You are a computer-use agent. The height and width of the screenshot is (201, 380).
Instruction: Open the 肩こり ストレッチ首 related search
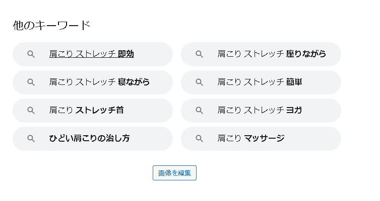pyautogui.click(x=86, y=110)
